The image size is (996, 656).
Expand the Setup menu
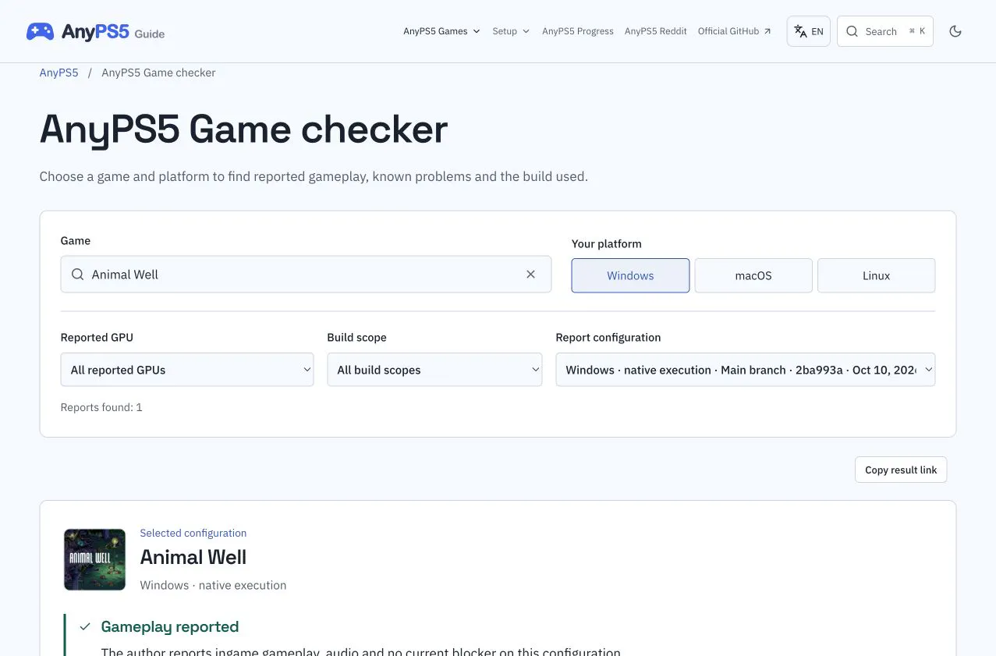point(511,31)
